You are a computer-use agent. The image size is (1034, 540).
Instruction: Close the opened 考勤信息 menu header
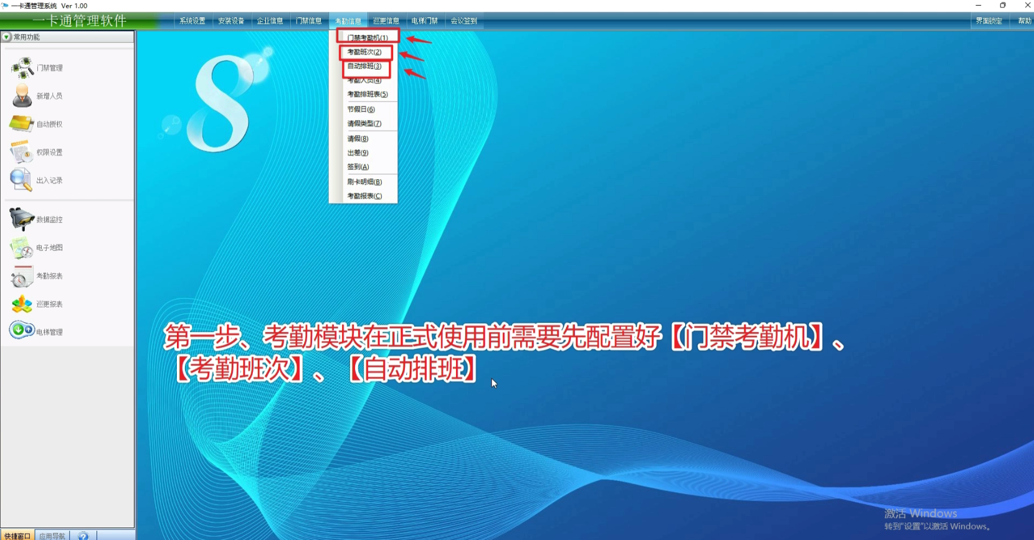coord(348,21)
